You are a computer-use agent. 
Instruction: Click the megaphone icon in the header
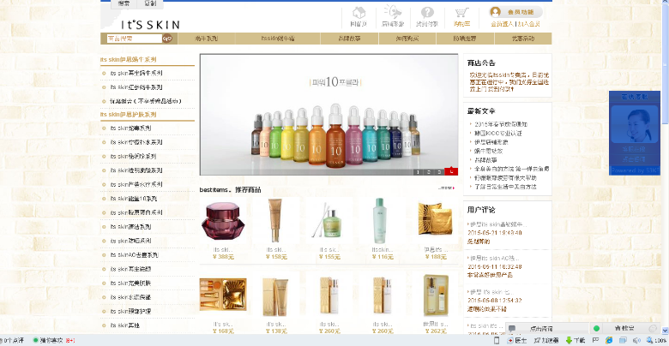(x=393, y=12)
